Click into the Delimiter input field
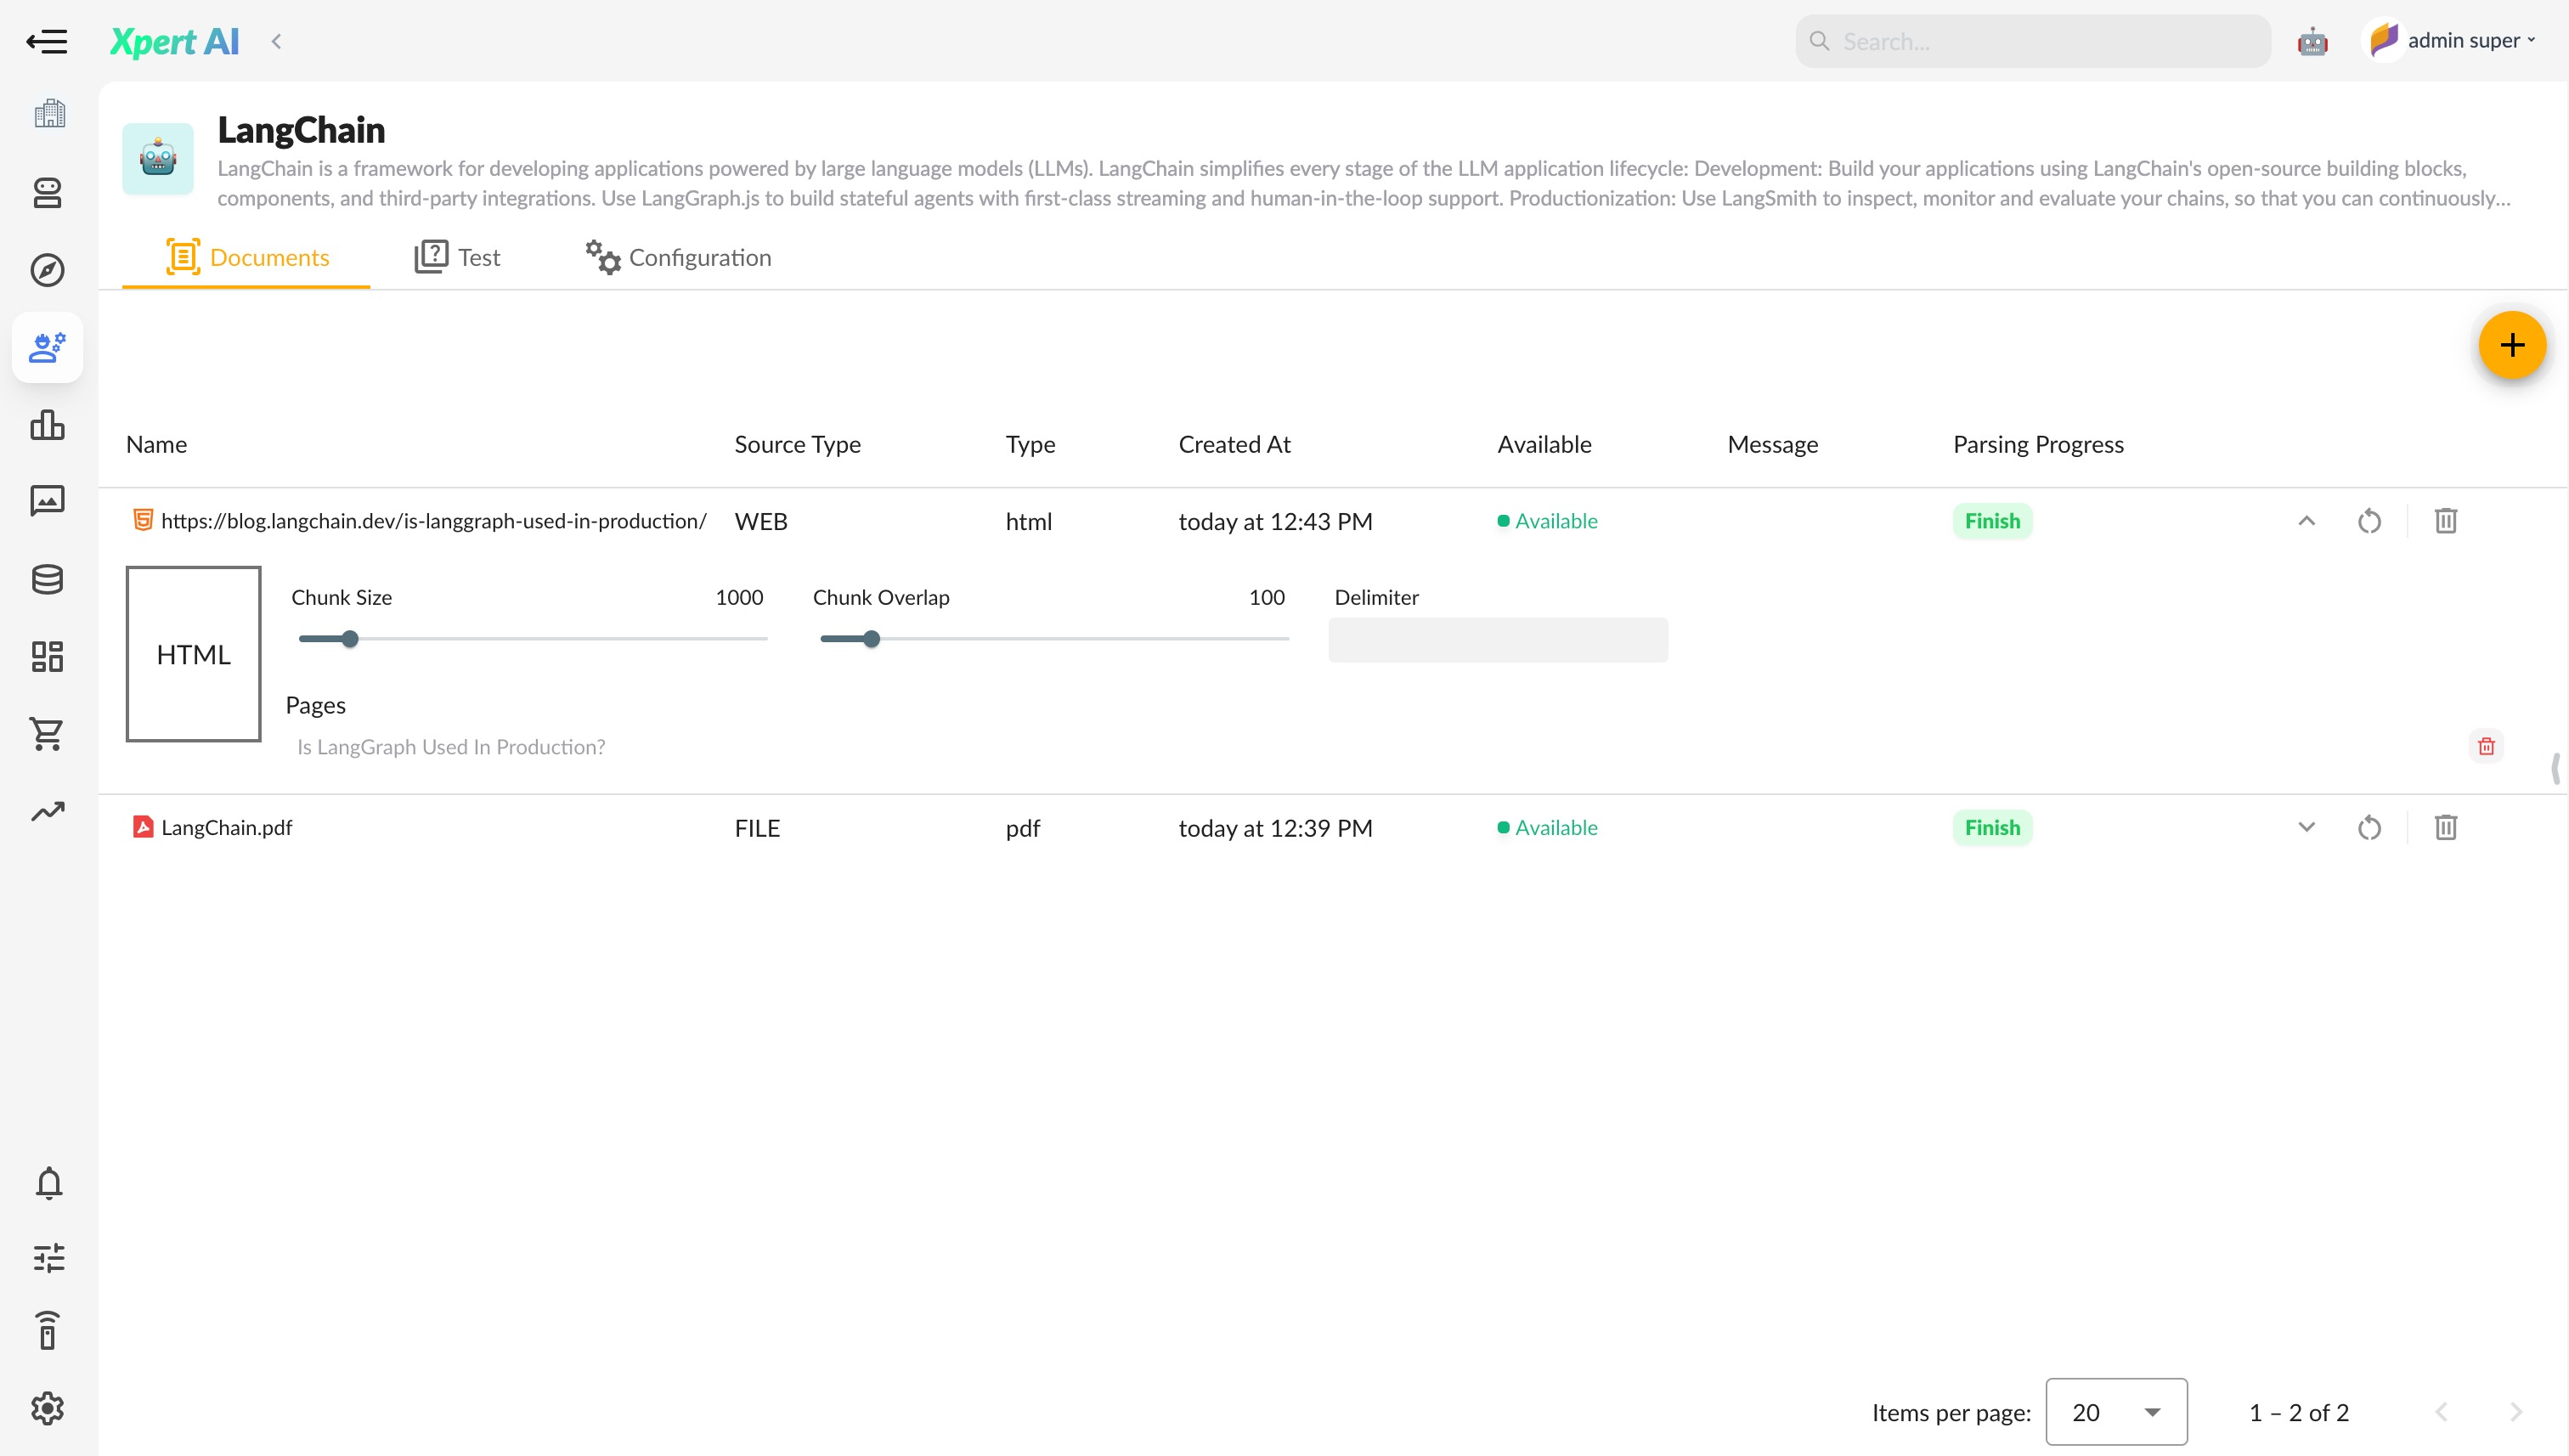The height and width of the screenshot is (1456, 2569). [1497, 640]
